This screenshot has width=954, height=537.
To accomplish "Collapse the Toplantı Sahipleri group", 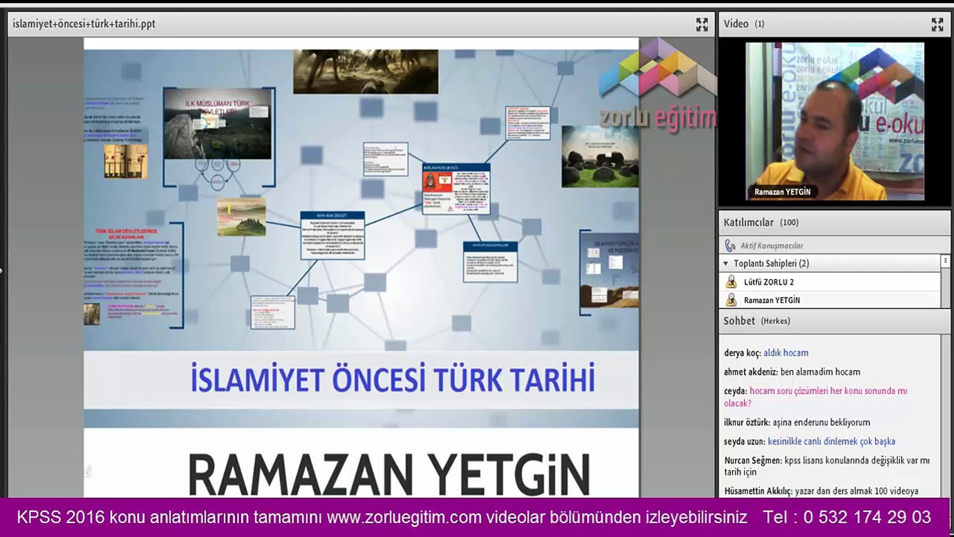I will [x=726, y=264].
